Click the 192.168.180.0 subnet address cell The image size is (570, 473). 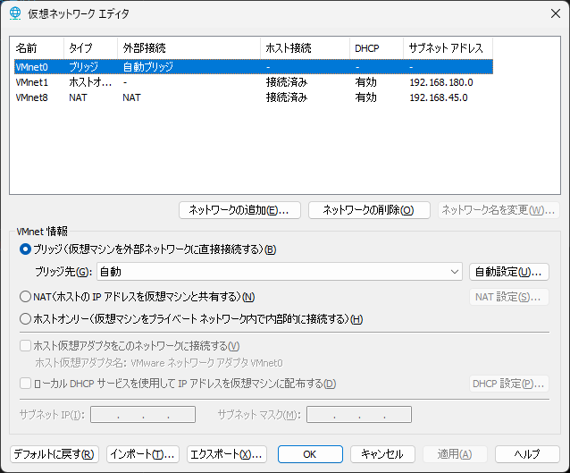[x=441, y=82]
